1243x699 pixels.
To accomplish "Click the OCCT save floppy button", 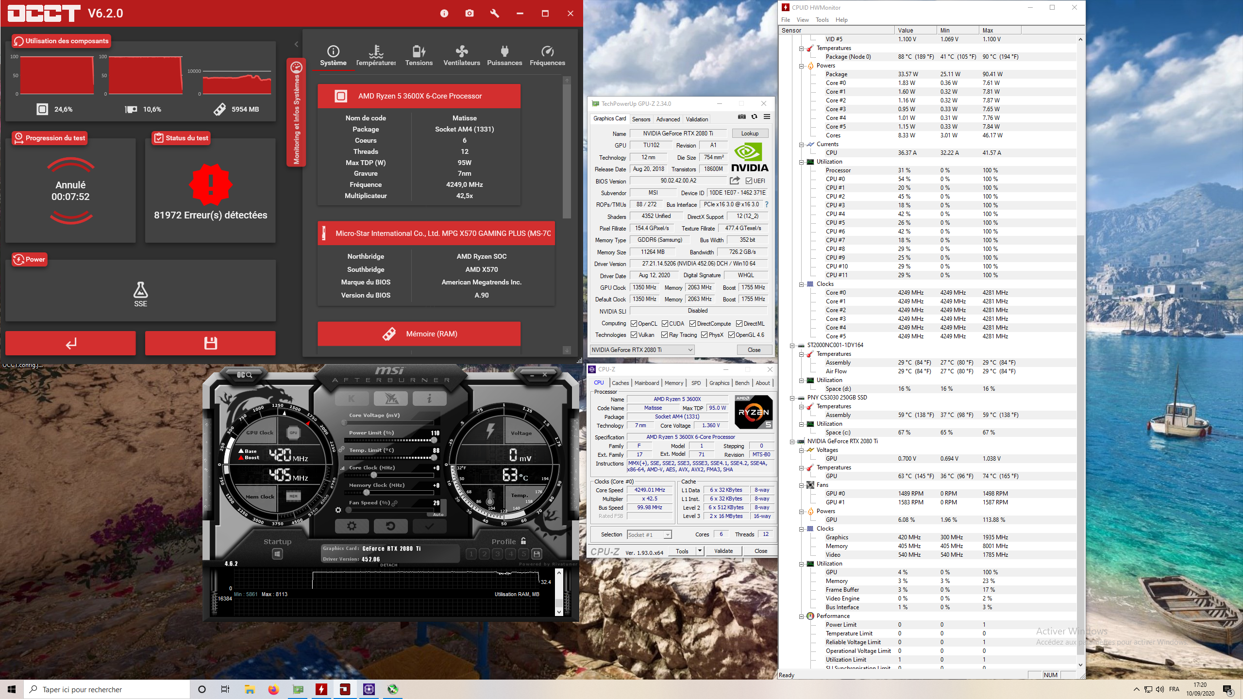I will click(x=210, y=343).
